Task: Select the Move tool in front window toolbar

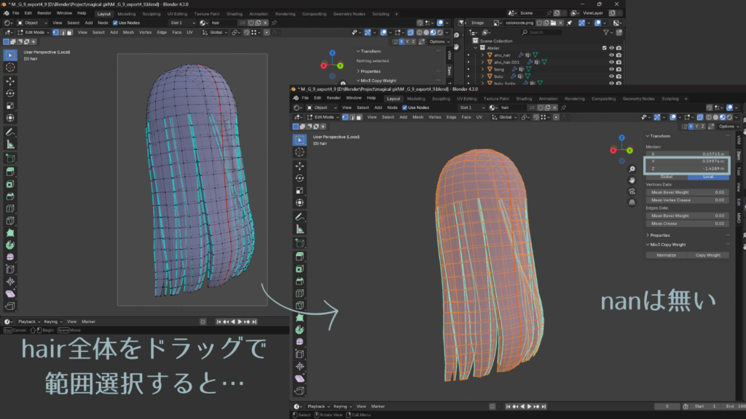Action: 299,165
